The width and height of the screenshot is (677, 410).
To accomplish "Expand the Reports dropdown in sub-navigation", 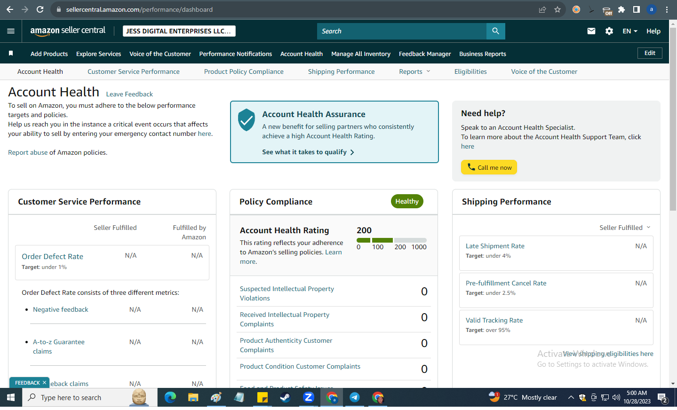I will [x=414, y=71].
